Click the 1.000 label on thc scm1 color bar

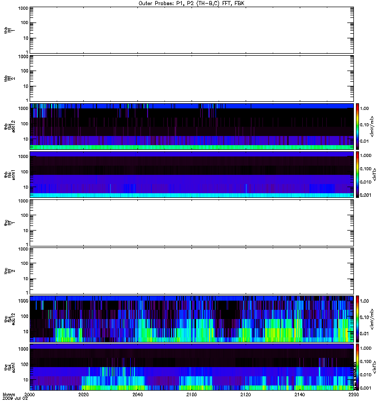coord(366,348)
